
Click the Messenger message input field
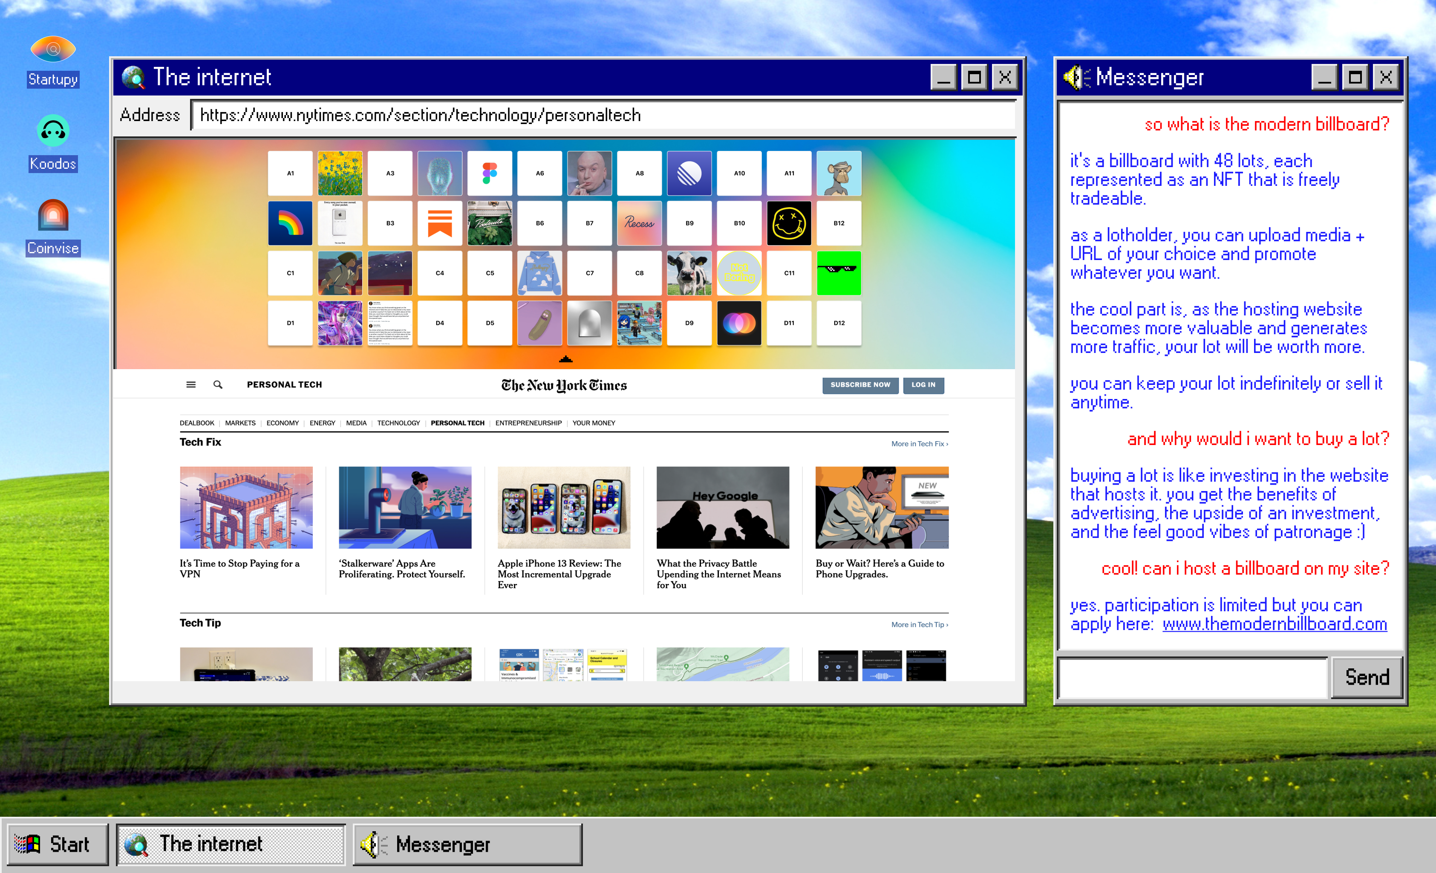[x=1192, y=678]
